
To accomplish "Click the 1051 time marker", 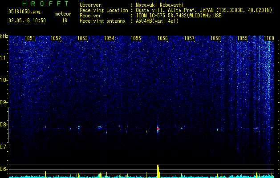I will click(30, 38).
